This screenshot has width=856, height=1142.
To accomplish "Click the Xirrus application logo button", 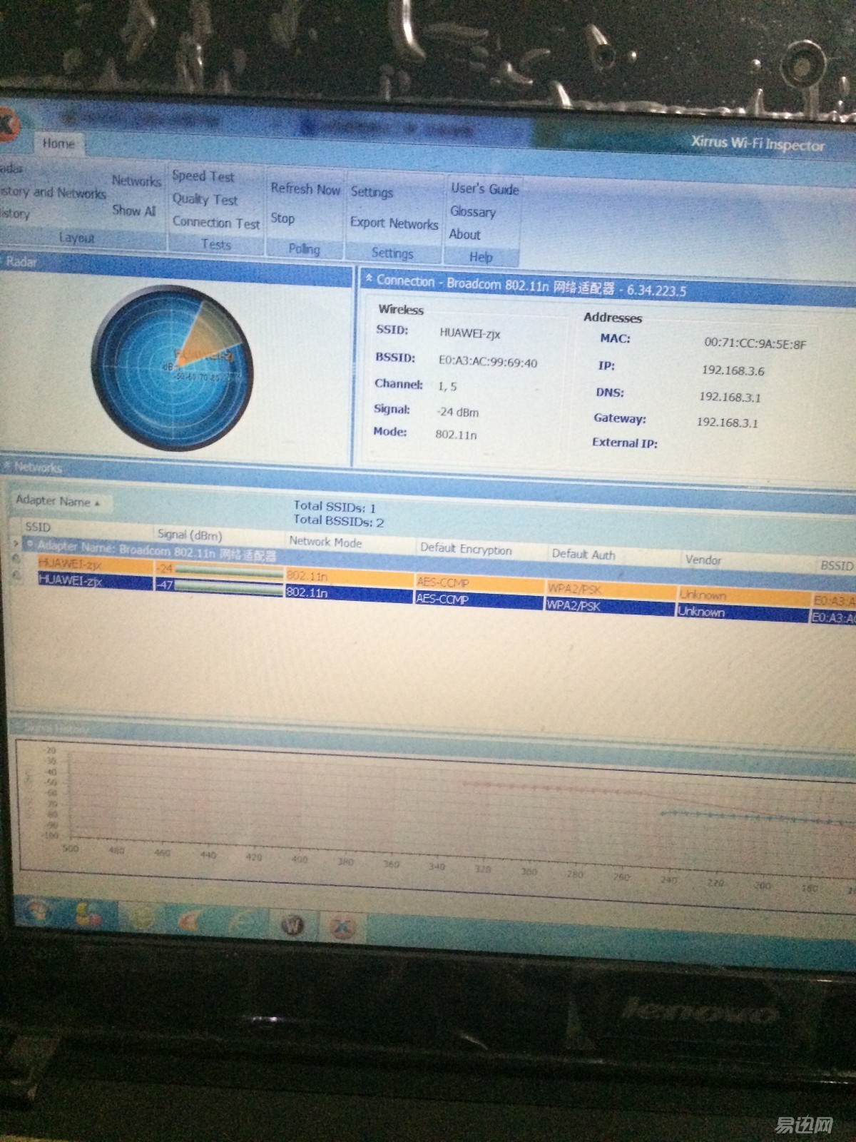I will [6, 126].
